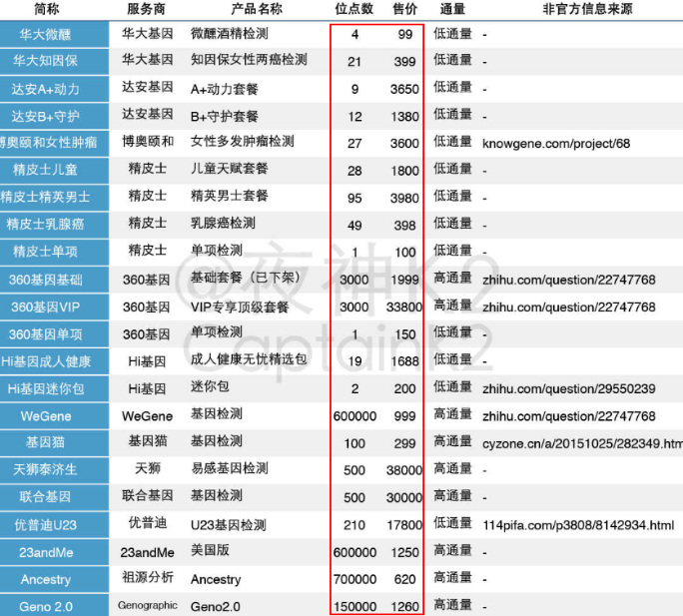This screenshot has width=683, height=616.
Task: Click zhihu.com/question/22747768 in WeGene row
Action: click(x=569, y=416)
